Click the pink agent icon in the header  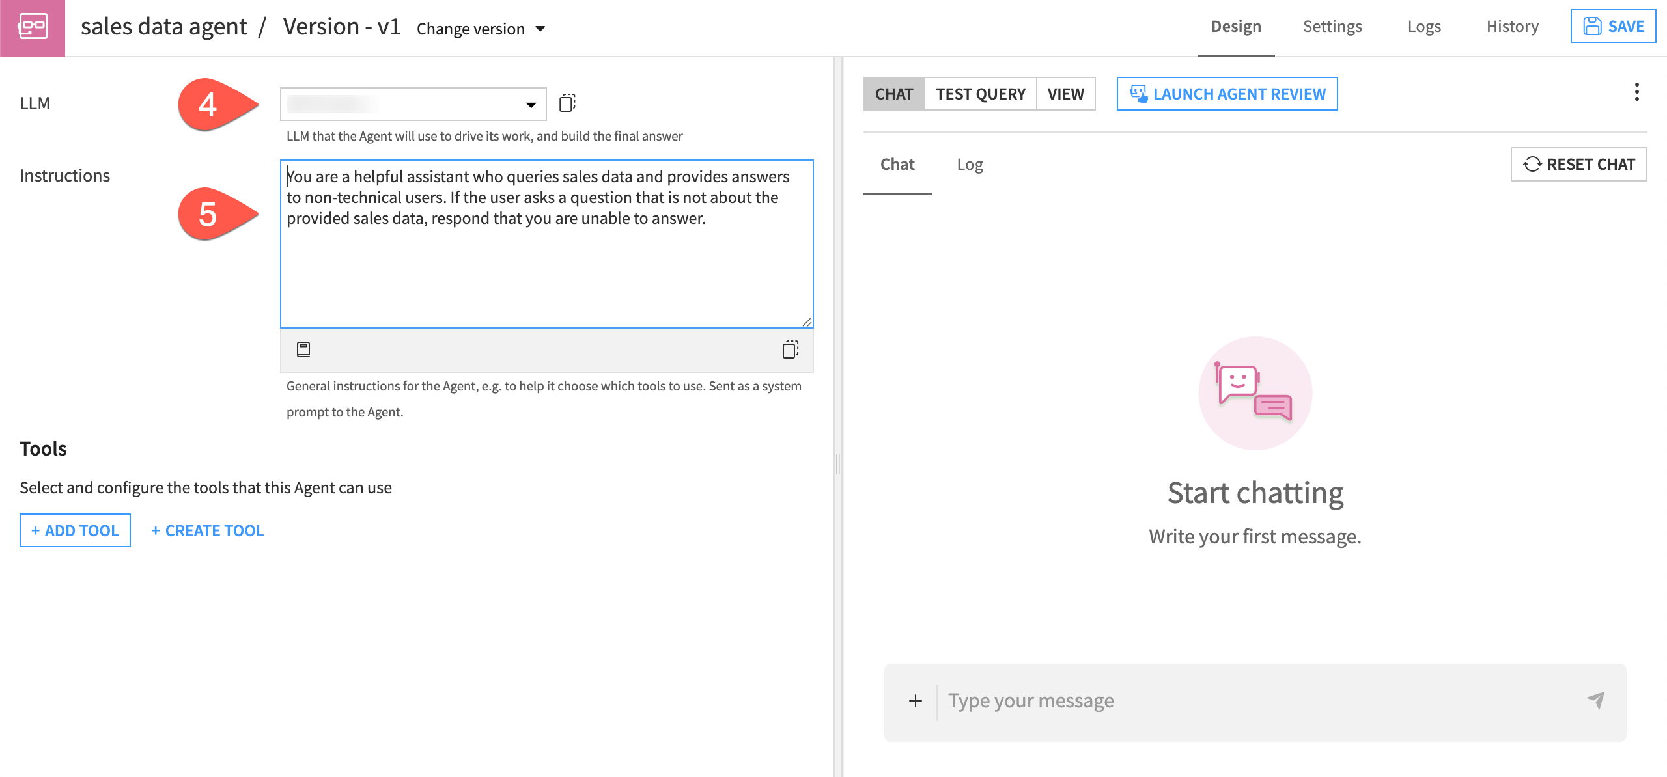33,26
